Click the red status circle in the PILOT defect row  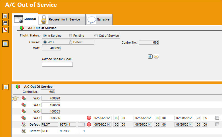click(89, 124)
